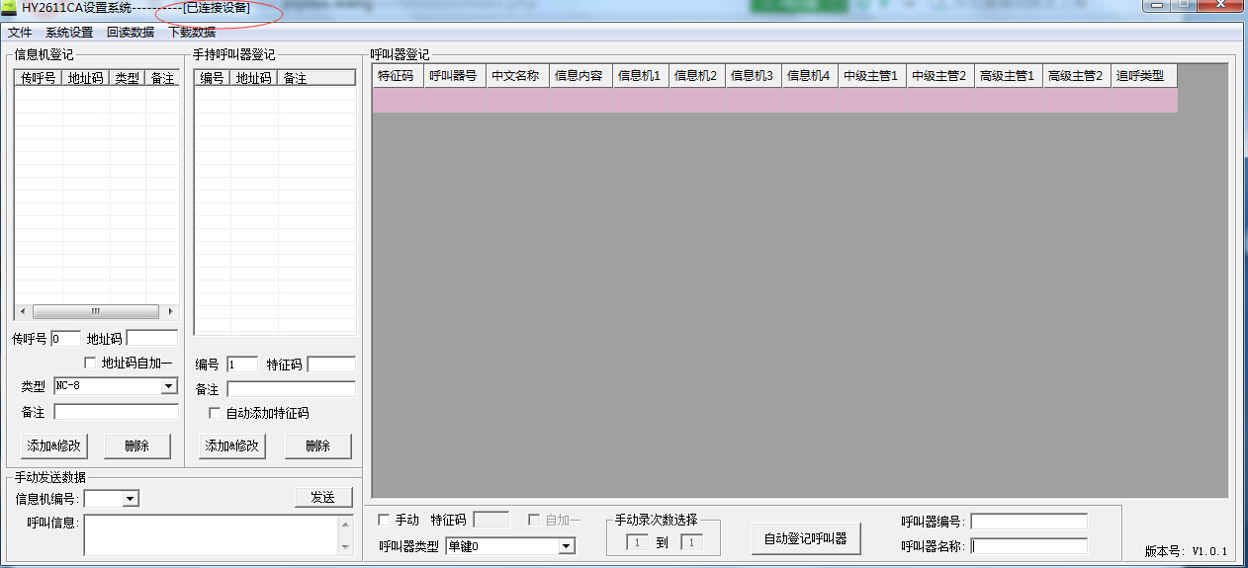Click the 回读数据 menu item

point(131,32)
